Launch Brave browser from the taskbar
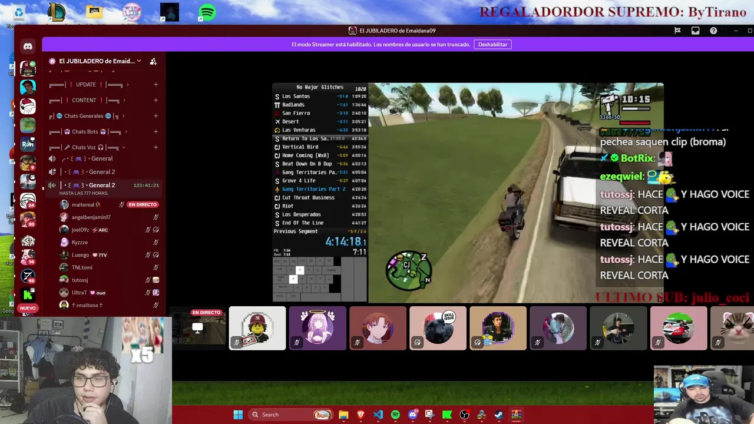This screenshot has width=754, height=424. (x=361, y=415)
